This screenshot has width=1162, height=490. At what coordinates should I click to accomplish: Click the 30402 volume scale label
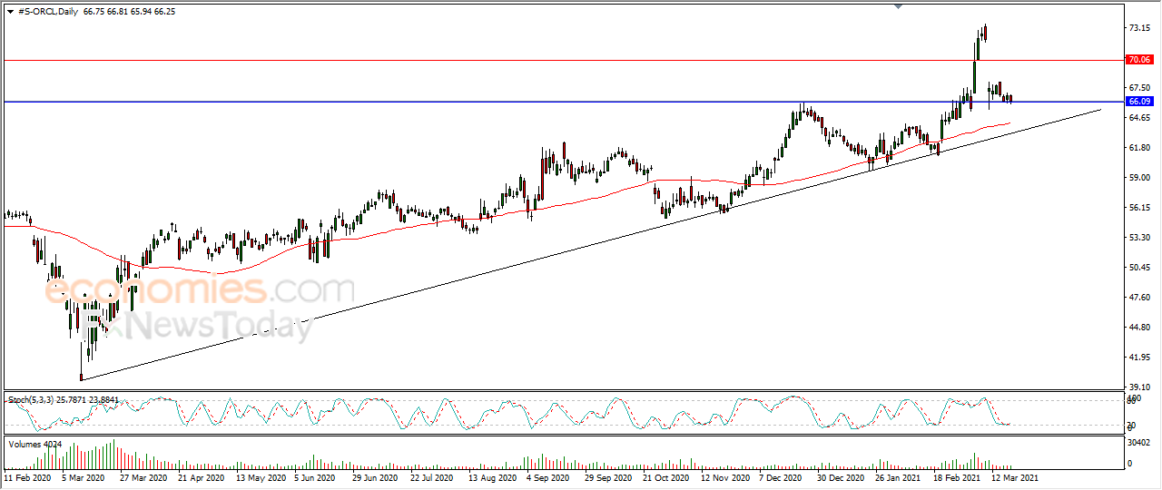pyautogui.click(x=1139, y=443)
